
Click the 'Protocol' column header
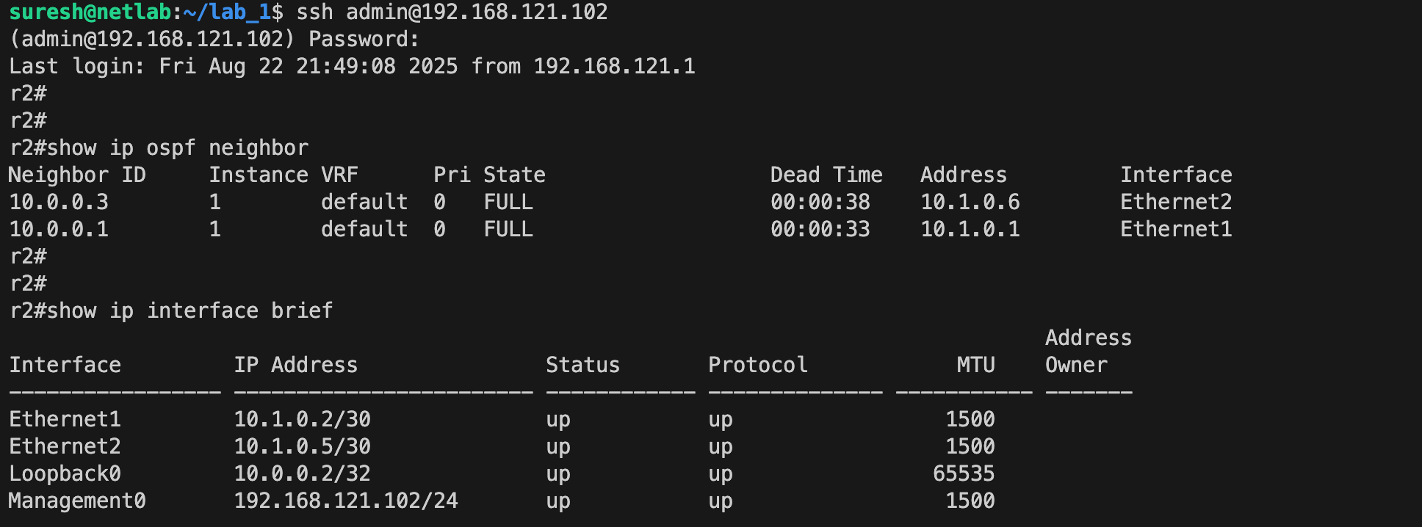758,366
